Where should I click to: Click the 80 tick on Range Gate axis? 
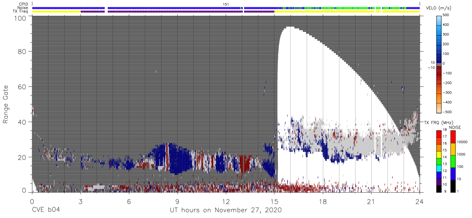pos(22,51)
